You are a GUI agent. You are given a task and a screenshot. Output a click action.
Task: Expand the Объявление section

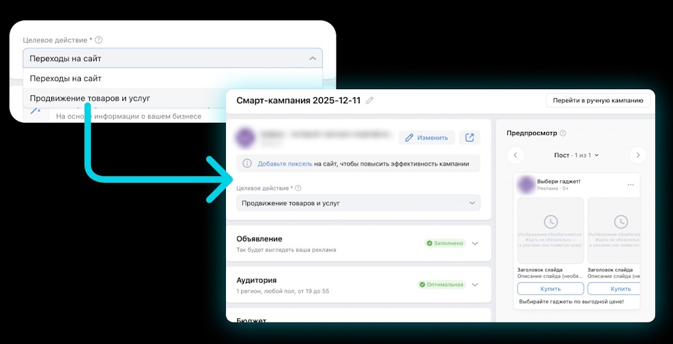(x=475, y=243)
